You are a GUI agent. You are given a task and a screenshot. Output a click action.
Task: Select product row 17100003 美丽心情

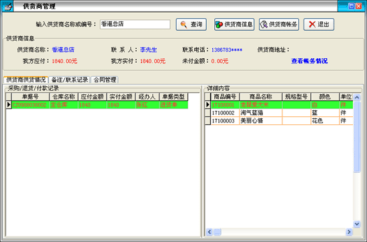pyautogui.click(x=279, y=121)
